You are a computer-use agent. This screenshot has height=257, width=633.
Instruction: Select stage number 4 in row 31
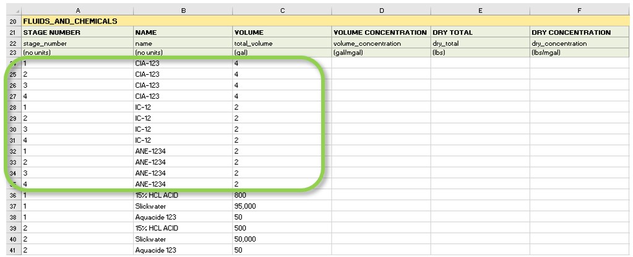pos(78,140)
